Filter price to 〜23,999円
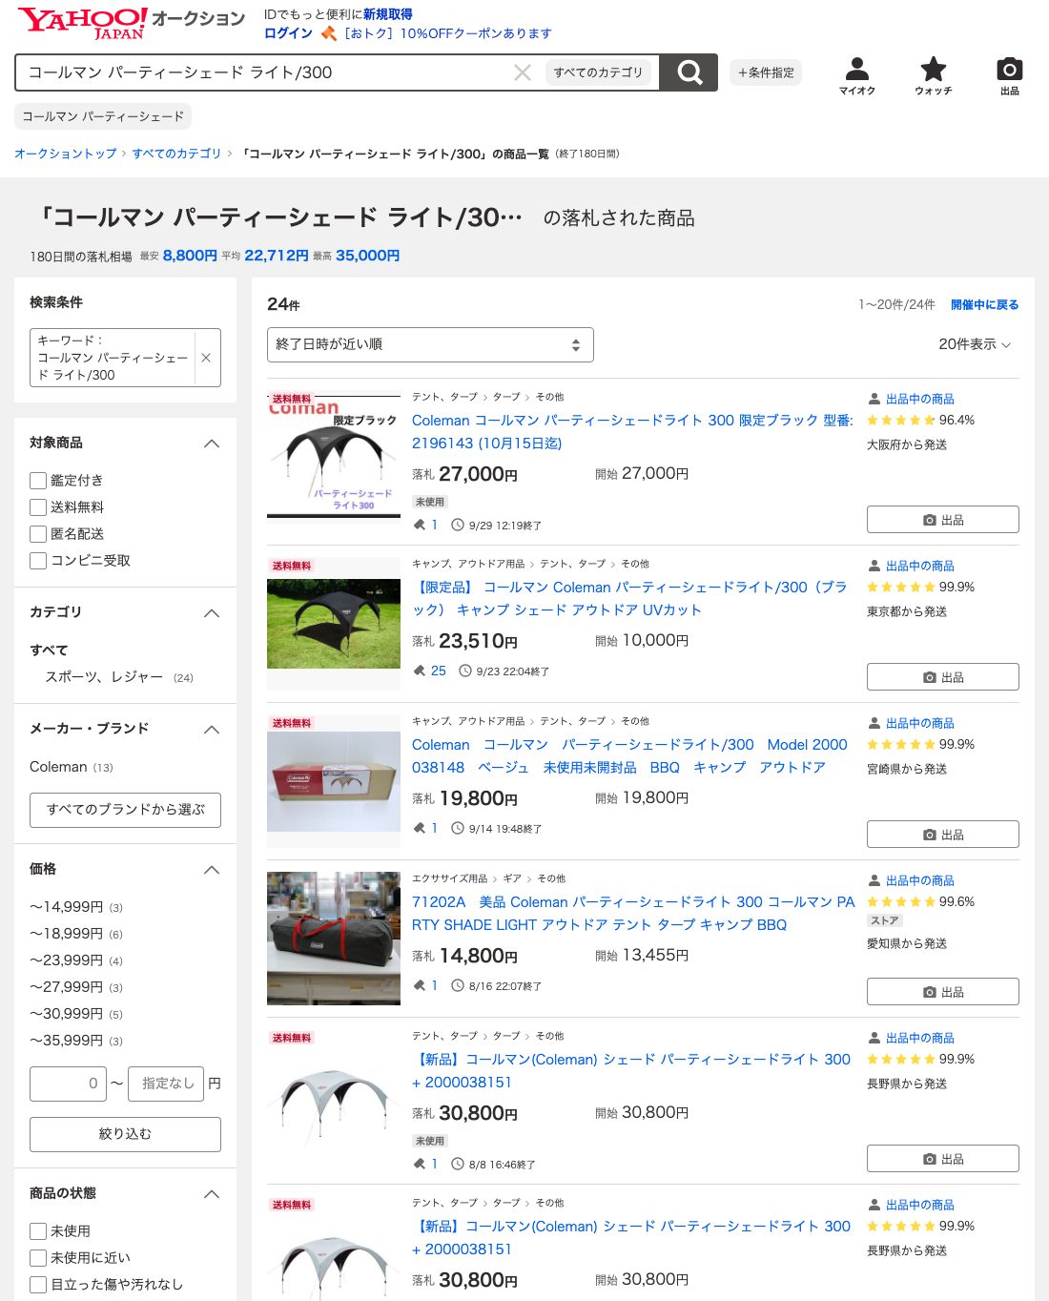The image size is (1049, 1301). pyautogui.click(x=66, y=960)
